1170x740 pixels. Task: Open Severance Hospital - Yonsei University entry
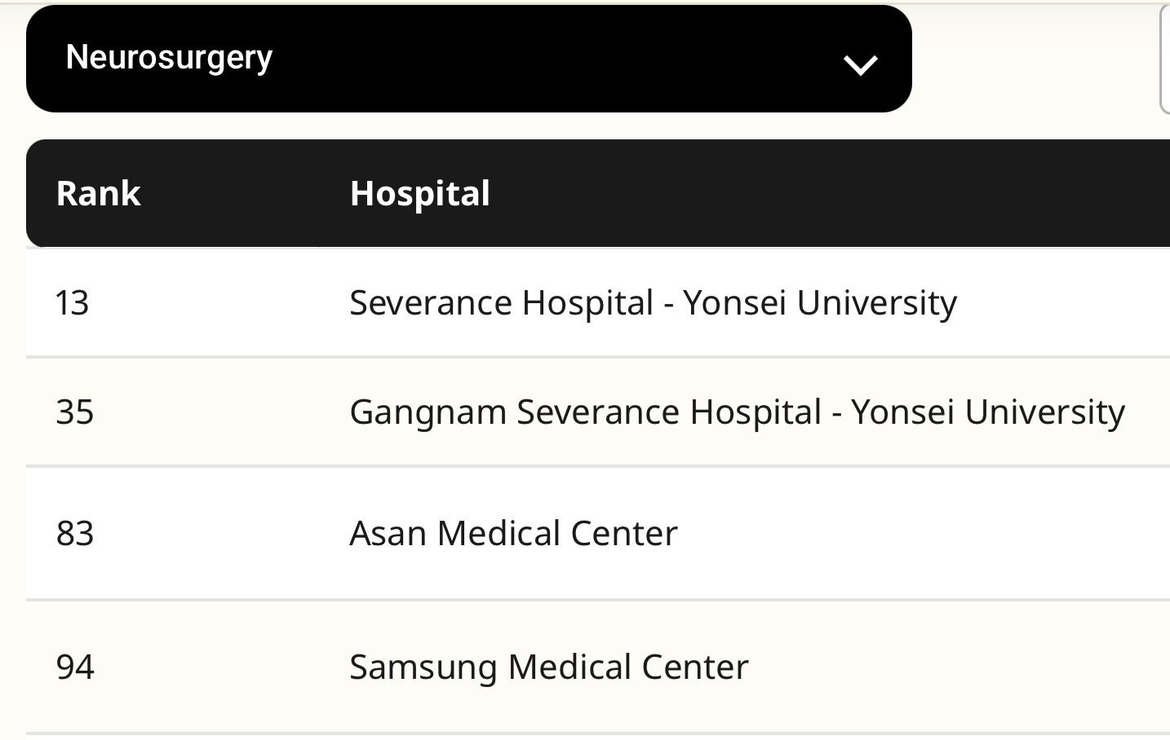coord(653,303)
